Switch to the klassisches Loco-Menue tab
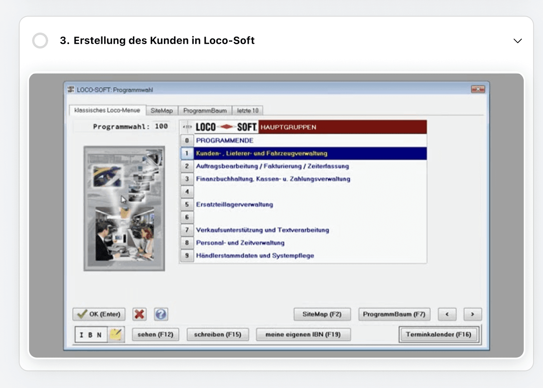Image resolution: width=543 pixels, height=388 pixels. (x=107, y=110)
